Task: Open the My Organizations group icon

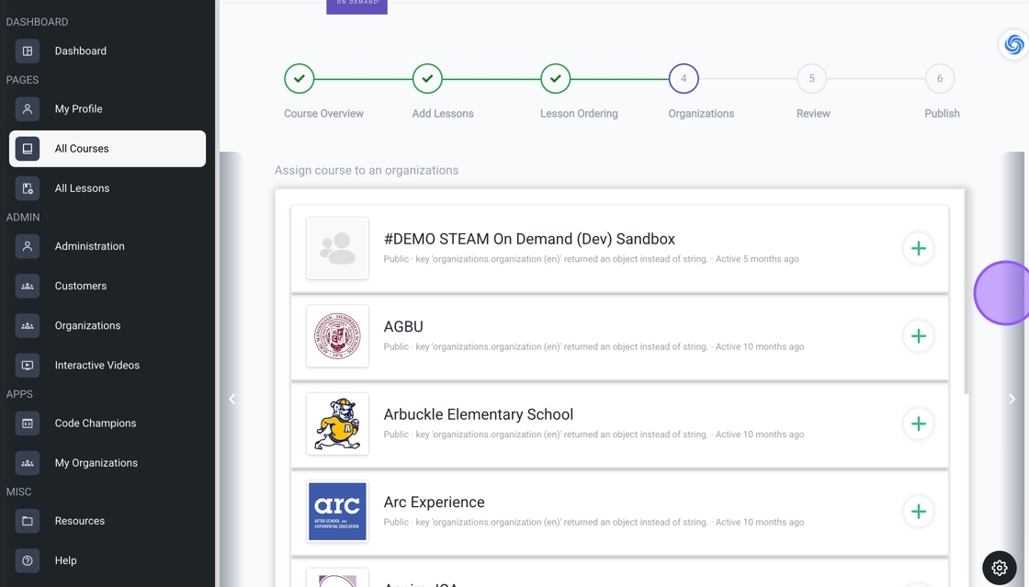Action: (x=28, y=463)
